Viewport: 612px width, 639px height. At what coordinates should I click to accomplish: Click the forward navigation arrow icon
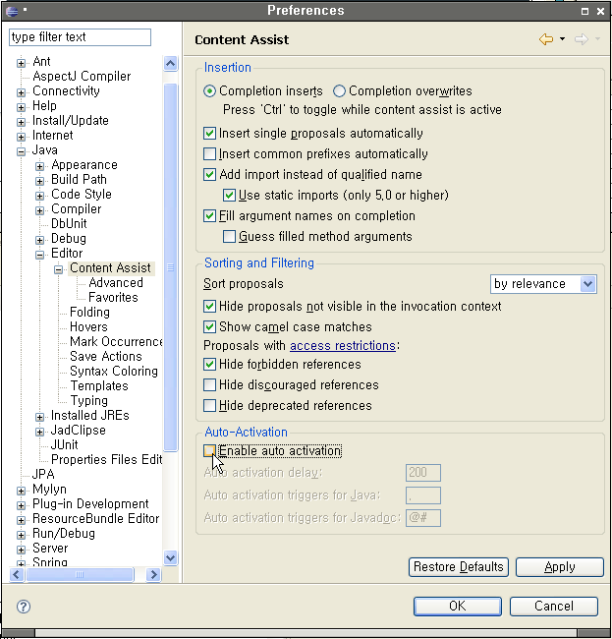pos(582,39)
